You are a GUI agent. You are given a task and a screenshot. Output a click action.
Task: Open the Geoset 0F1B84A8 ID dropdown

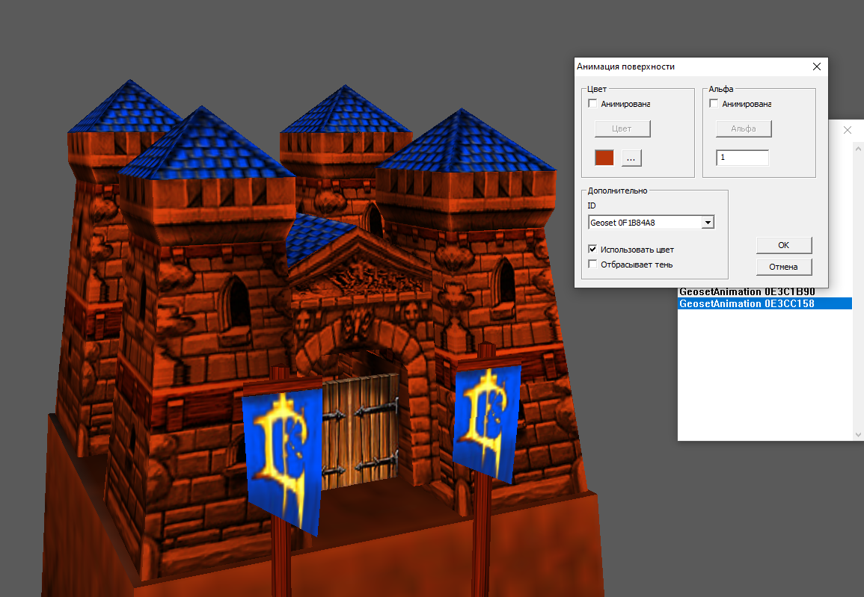pyautogui.click(x=708, y=223)
